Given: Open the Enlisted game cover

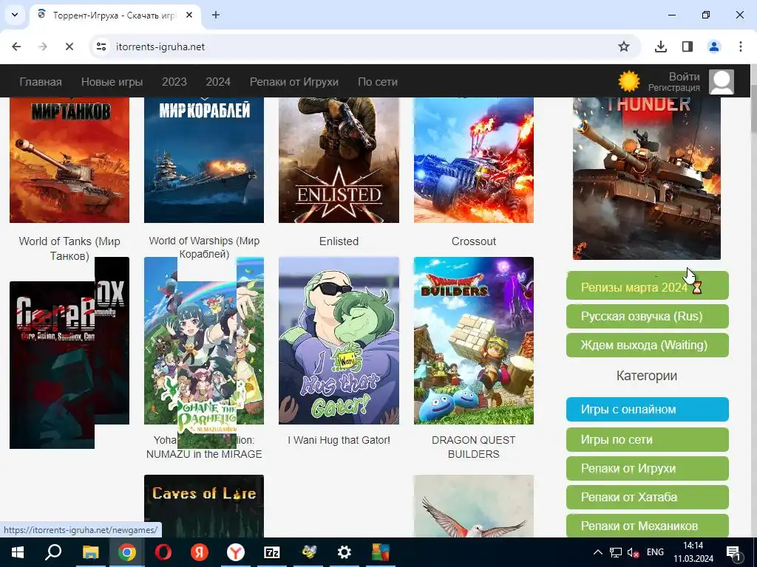Looking at the screenshot, I should tap(339, 160).
